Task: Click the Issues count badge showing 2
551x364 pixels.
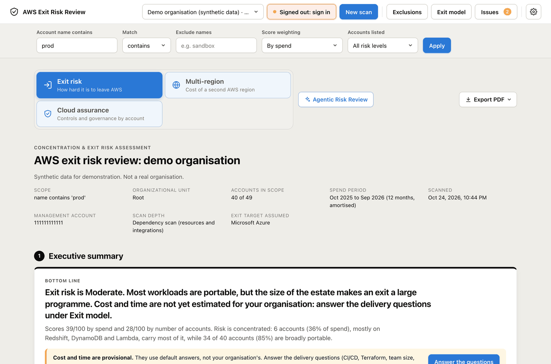Action: point(507,12)
